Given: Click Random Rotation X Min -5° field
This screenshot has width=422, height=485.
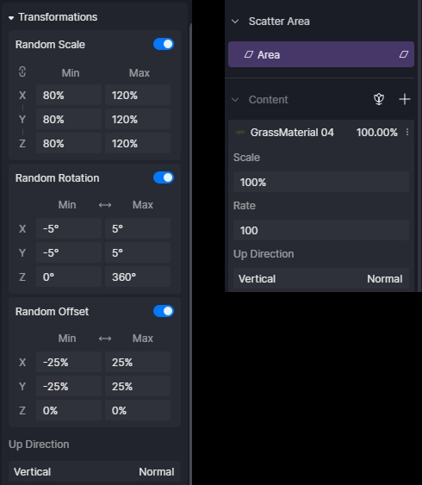Looking at the screenshot, I should (x=69, y=228).
